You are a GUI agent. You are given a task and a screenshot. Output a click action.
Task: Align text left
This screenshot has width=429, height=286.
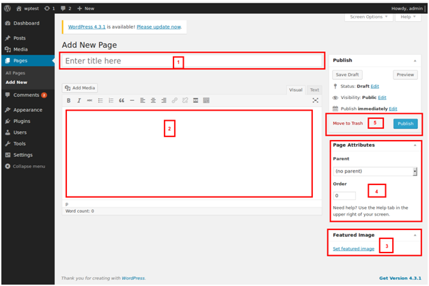tap(143, 100)
